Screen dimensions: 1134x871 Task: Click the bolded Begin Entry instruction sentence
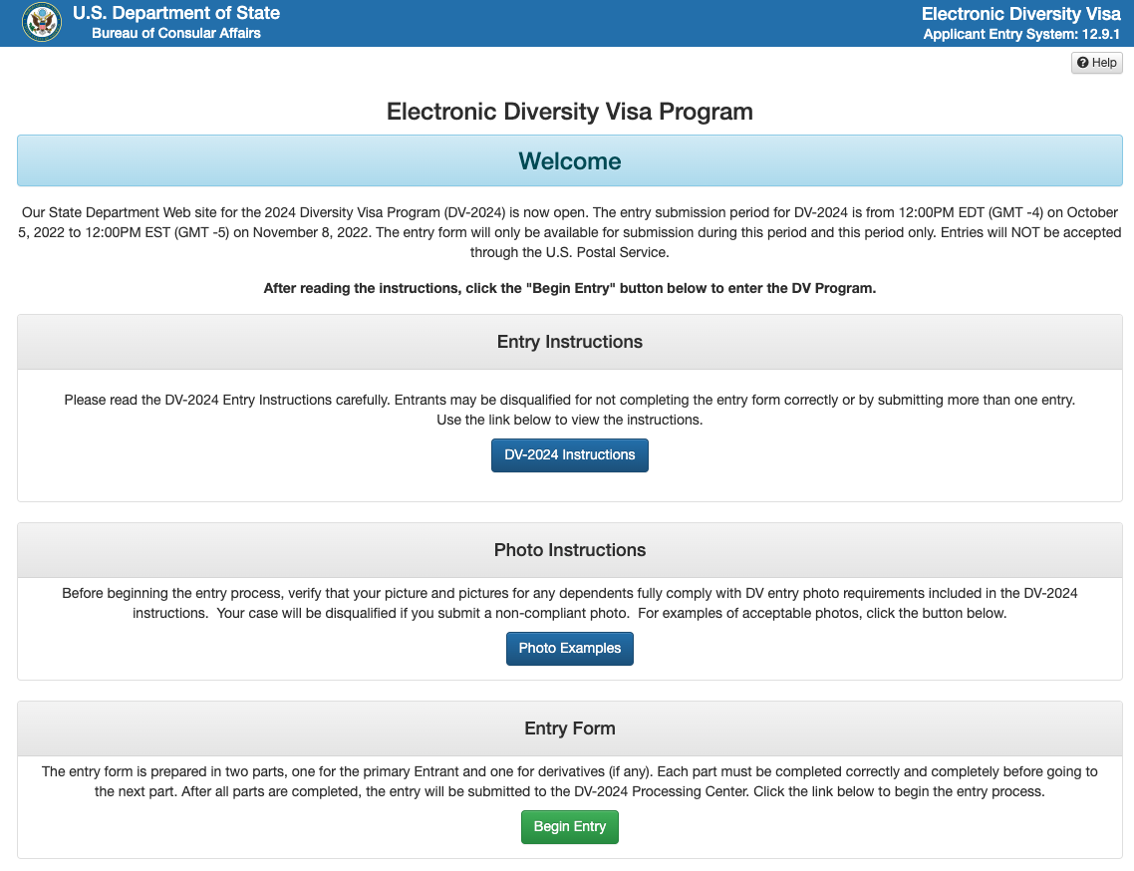pos(569,288)
